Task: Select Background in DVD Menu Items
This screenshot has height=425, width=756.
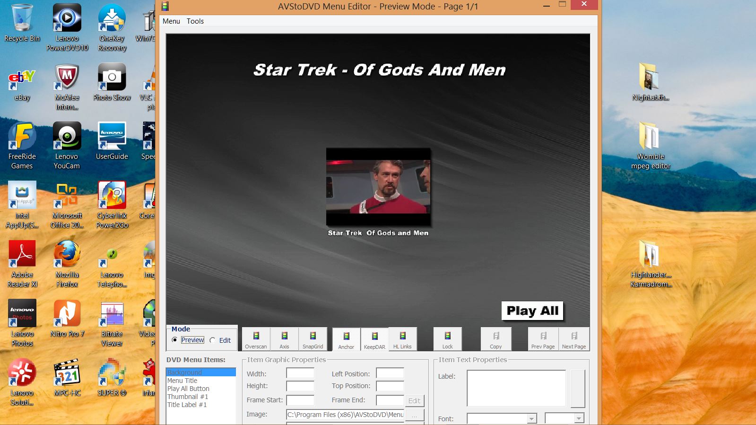Action: coord(201,373)
